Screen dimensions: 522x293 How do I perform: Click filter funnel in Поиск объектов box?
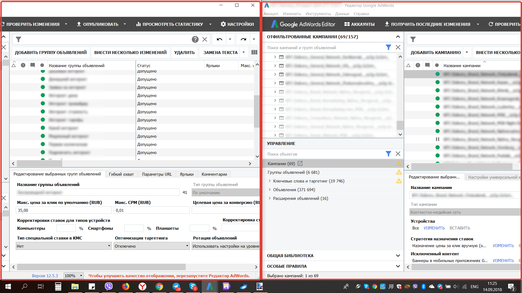389,154
